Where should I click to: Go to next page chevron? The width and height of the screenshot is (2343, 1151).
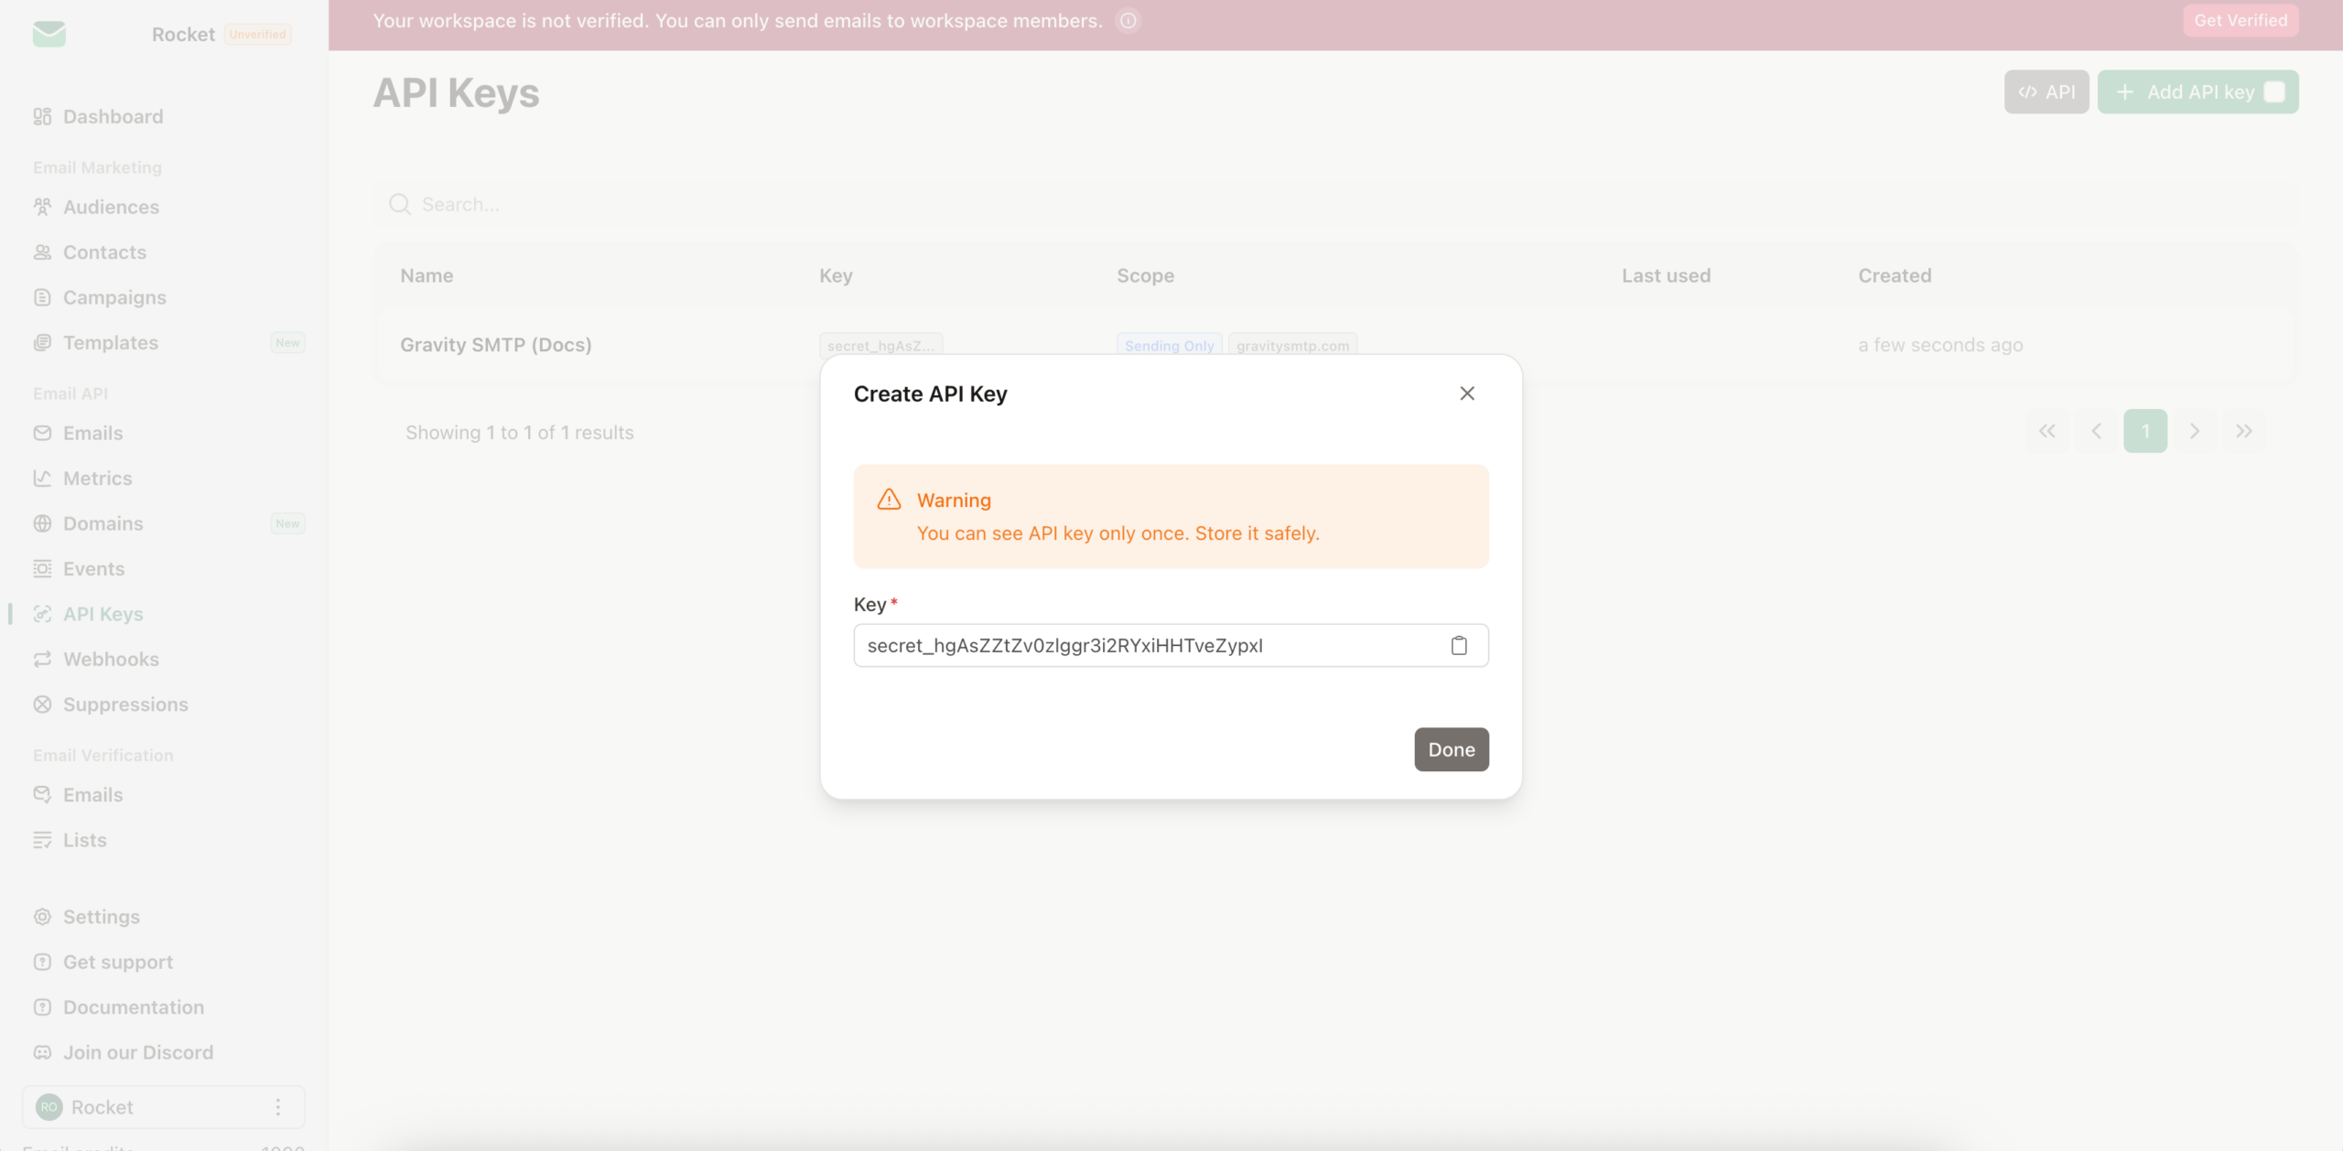tap(2194, 432)
